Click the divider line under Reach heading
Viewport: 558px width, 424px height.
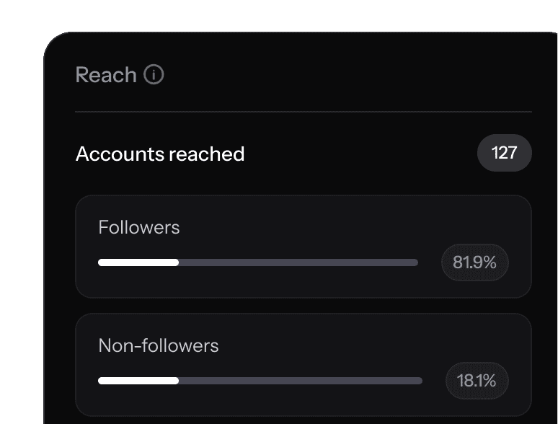click(303, 112)
